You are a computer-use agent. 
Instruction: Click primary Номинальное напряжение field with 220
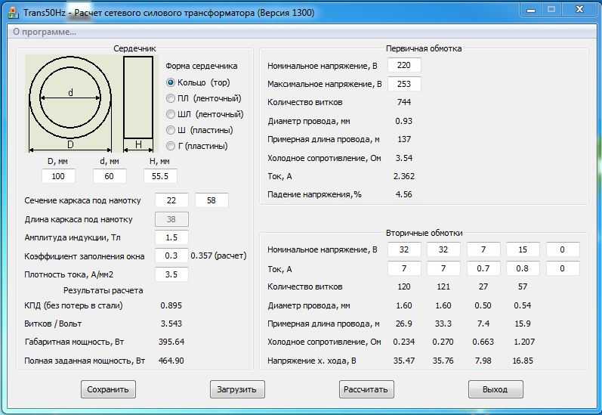click(x=404, y=65)
